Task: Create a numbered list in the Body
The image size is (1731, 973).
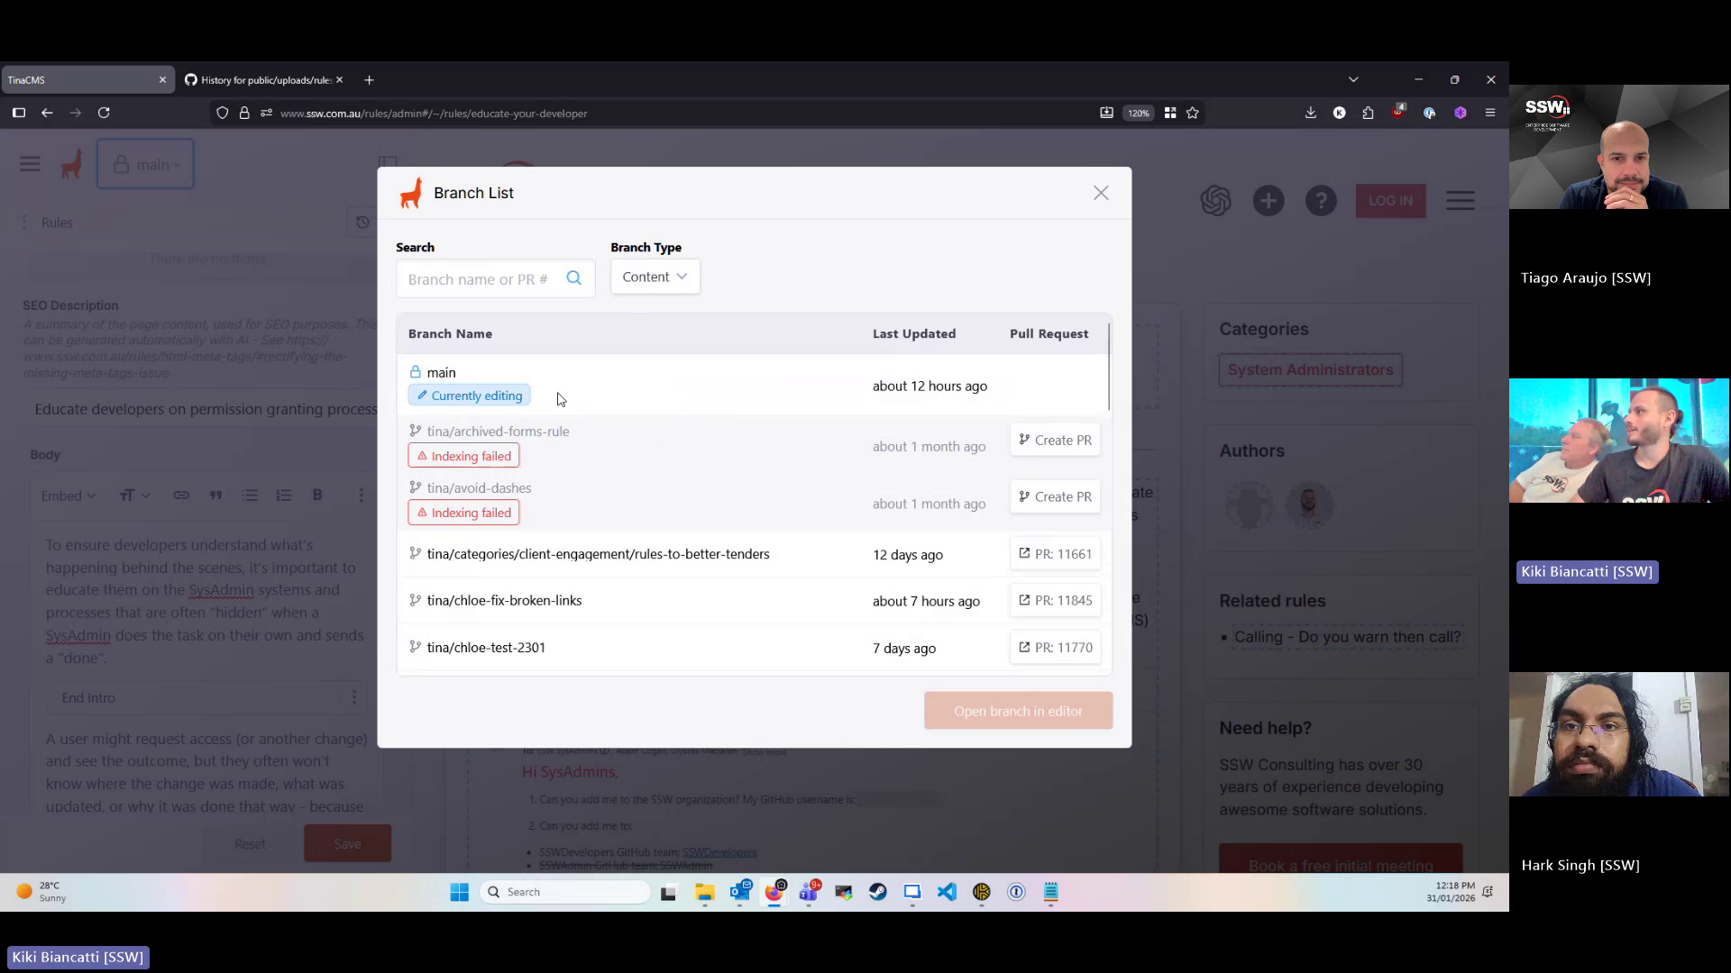Action: coord(284,496)
